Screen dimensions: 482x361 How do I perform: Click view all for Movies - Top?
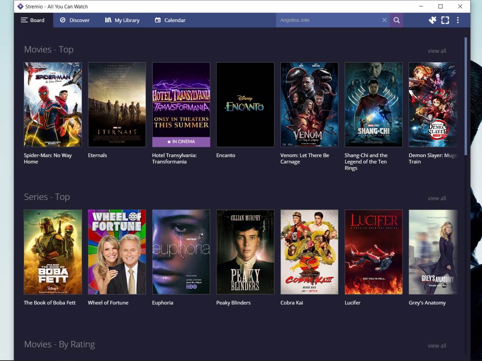click(437, 51)
